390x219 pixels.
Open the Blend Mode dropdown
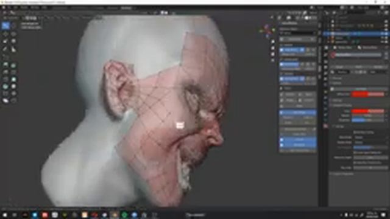tap(370, 137)
